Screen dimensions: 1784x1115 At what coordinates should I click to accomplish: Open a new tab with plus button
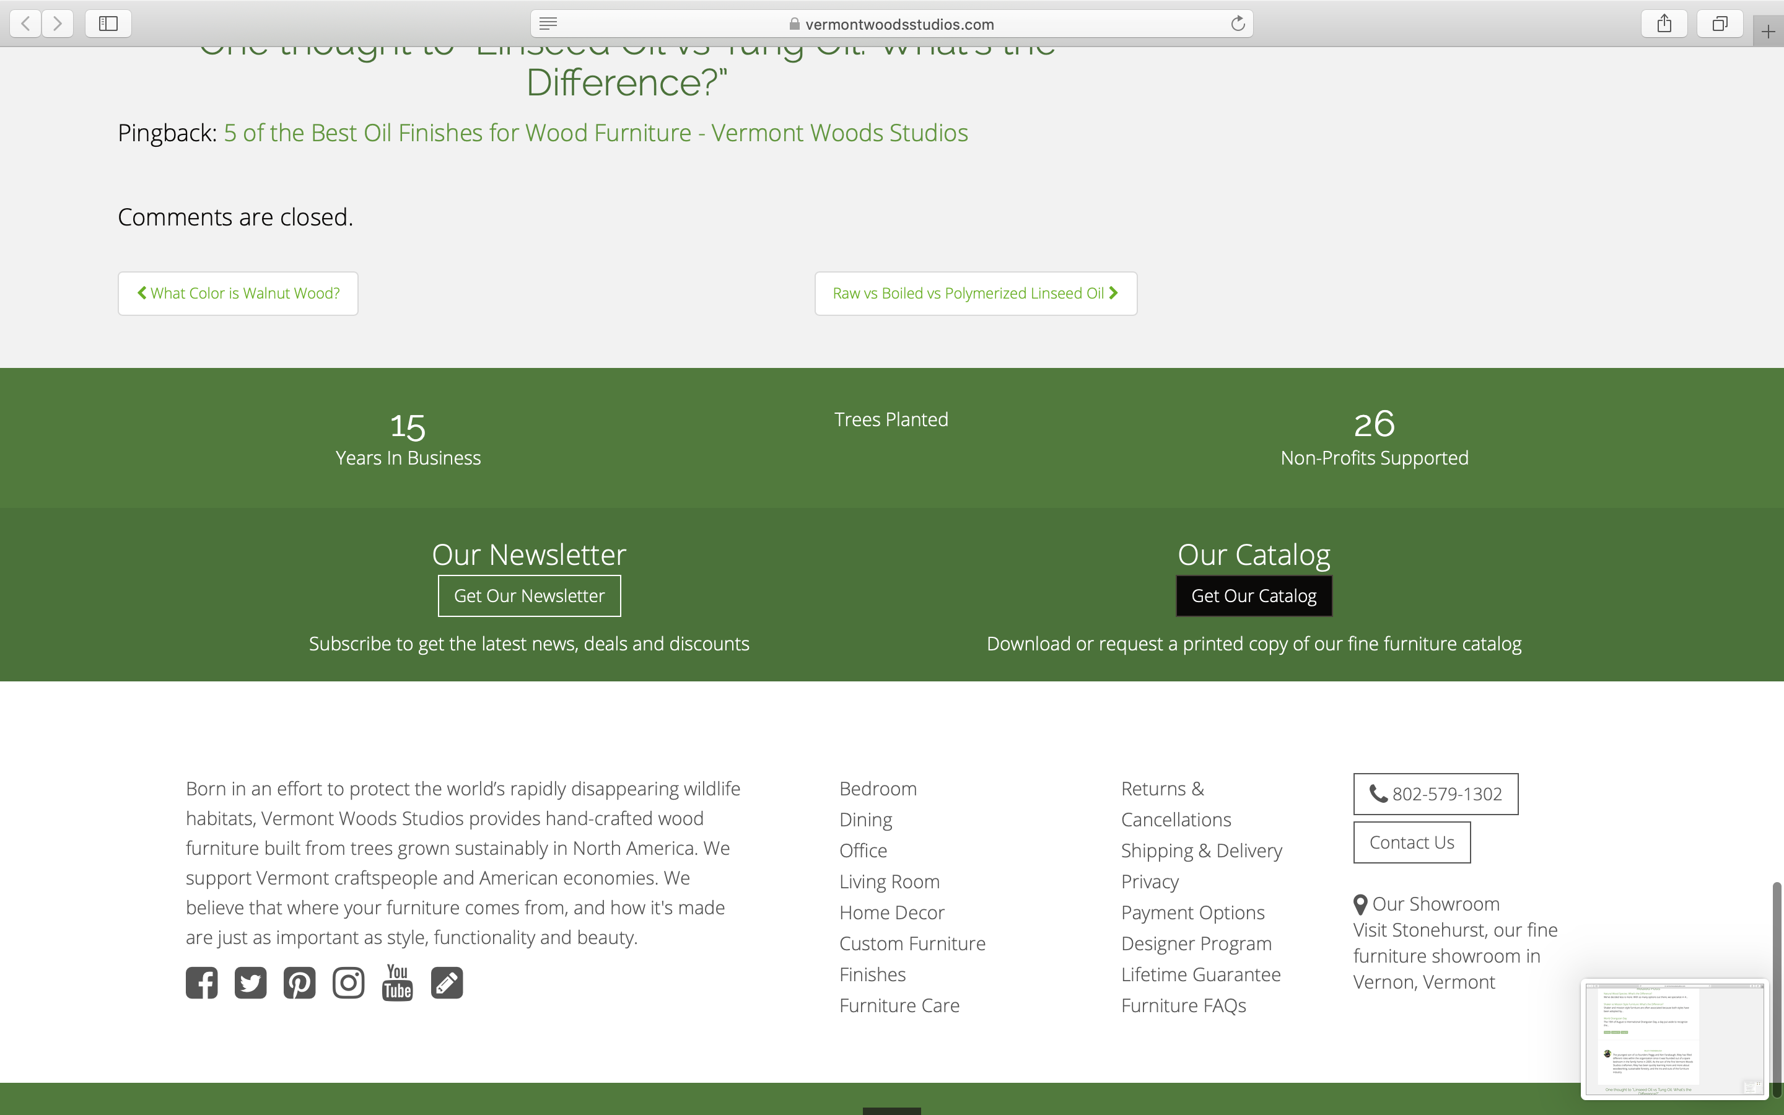1768,32
